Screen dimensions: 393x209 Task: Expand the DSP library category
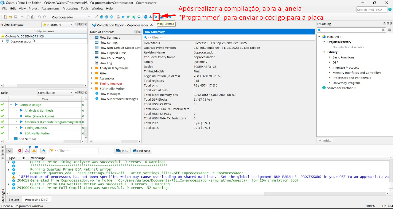(329, 62)
